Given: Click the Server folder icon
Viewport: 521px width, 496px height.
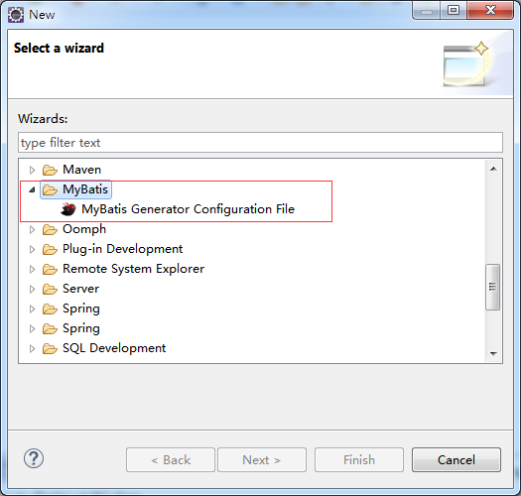Looking at the screenshot, I should (50, 289).
